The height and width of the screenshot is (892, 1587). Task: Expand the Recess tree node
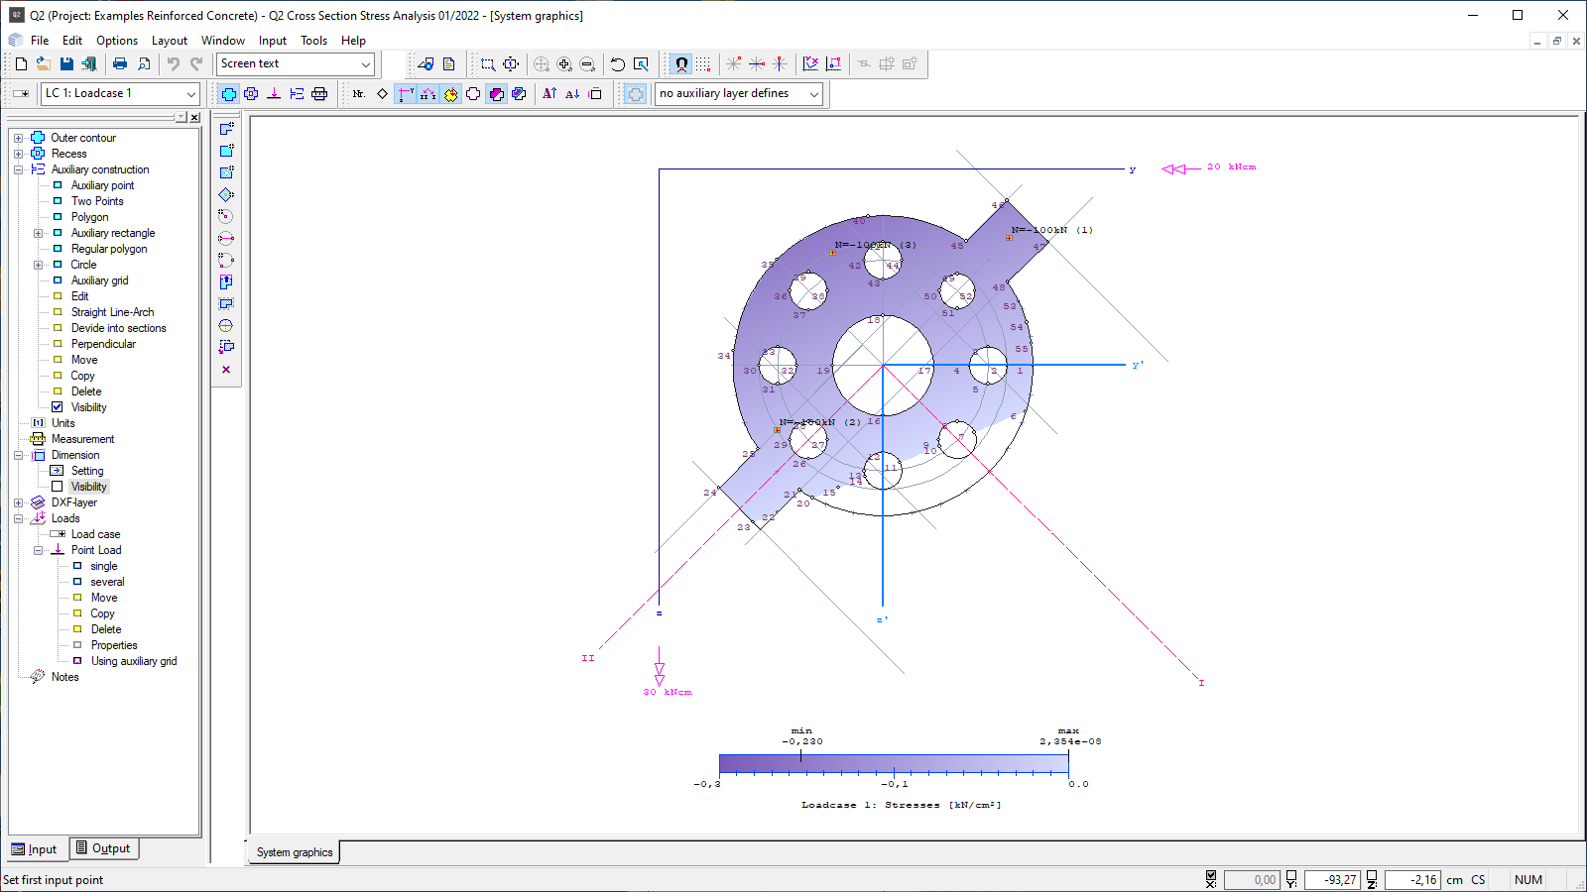pos(19,154)
